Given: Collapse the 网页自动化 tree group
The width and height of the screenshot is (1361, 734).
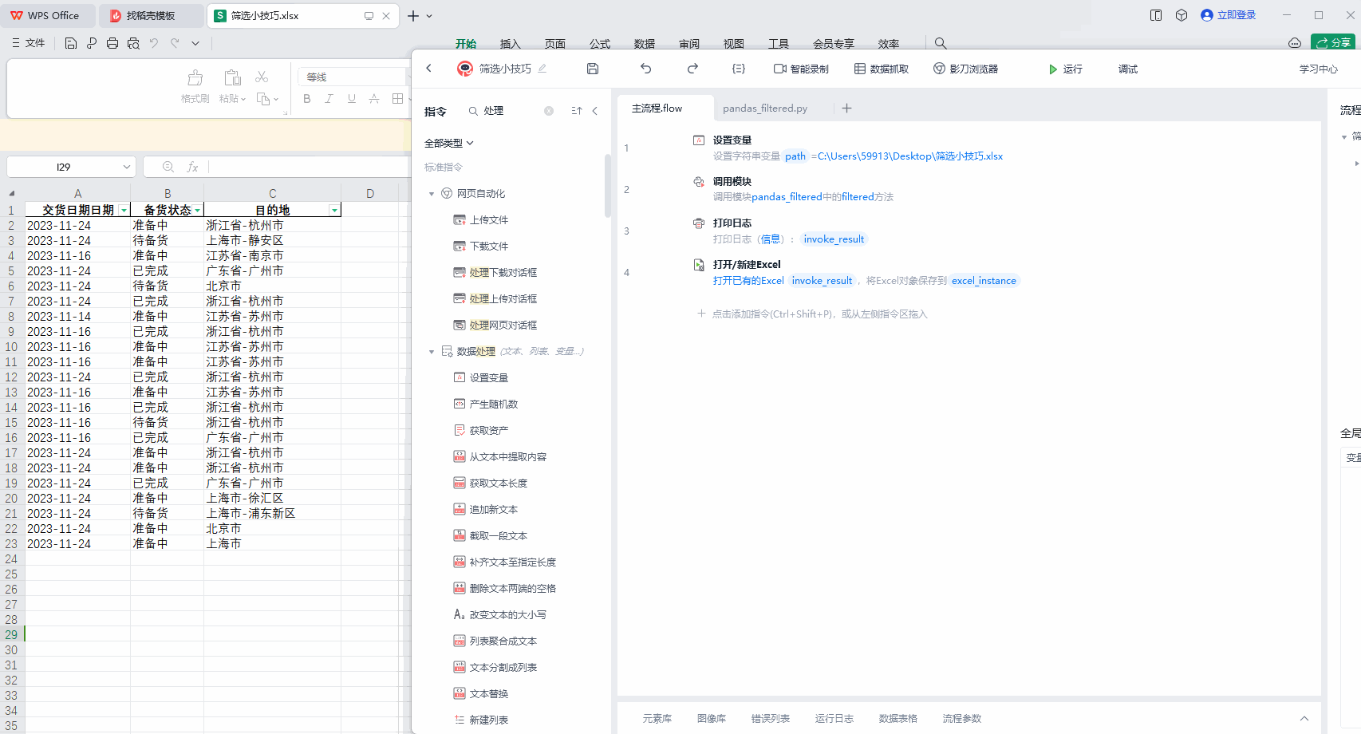Looking at the screenshot, I should (x=432, y=194).
